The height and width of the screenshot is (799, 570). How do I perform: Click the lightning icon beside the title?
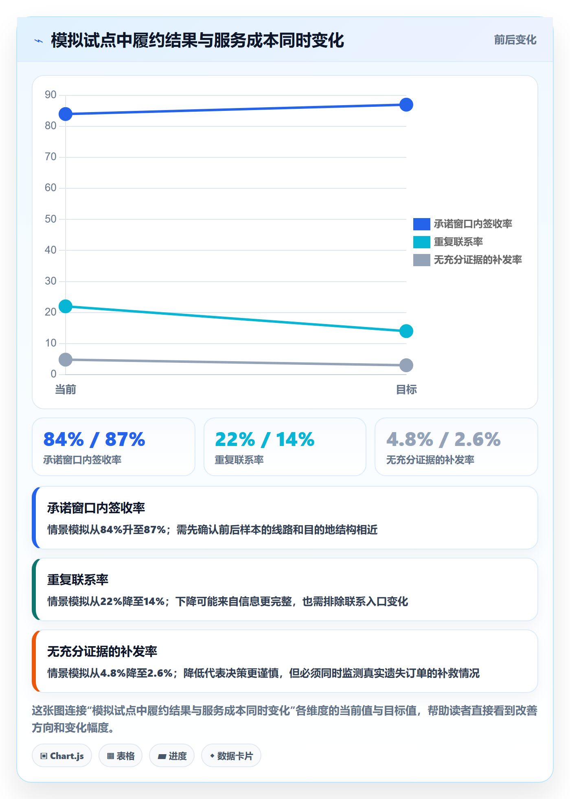[39, 41]
